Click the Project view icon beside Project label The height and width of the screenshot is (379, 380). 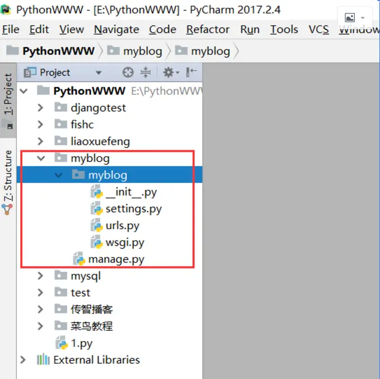click(x=30, y=72)
